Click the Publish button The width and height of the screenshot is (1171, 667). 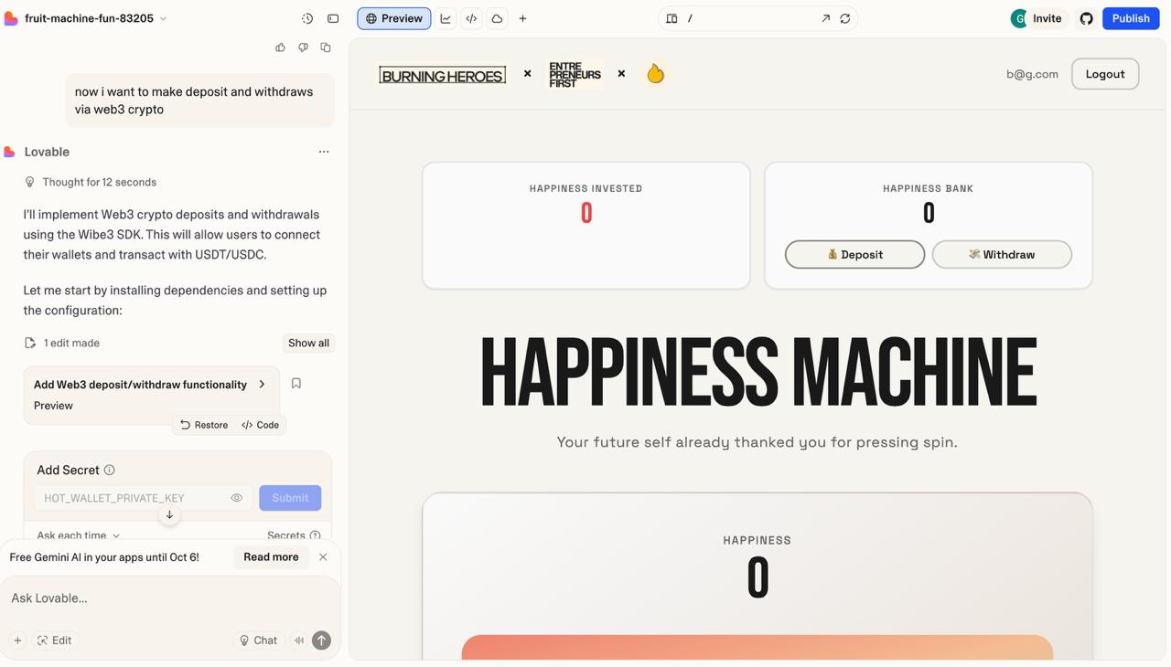pos(1131,18)
